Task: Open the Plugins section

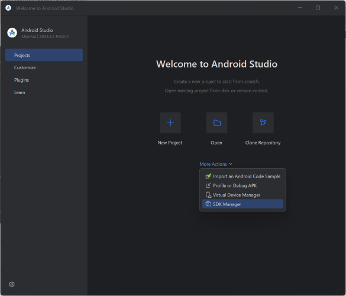Action: coord(21,80)
